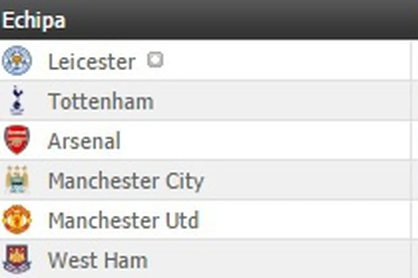Select the empty row area right of Manchester City
The height and width of the screenshot is (278, 418).
307,180
